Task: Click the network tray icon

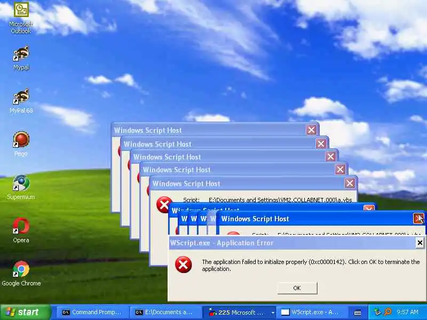Action: tap(377, 312)
